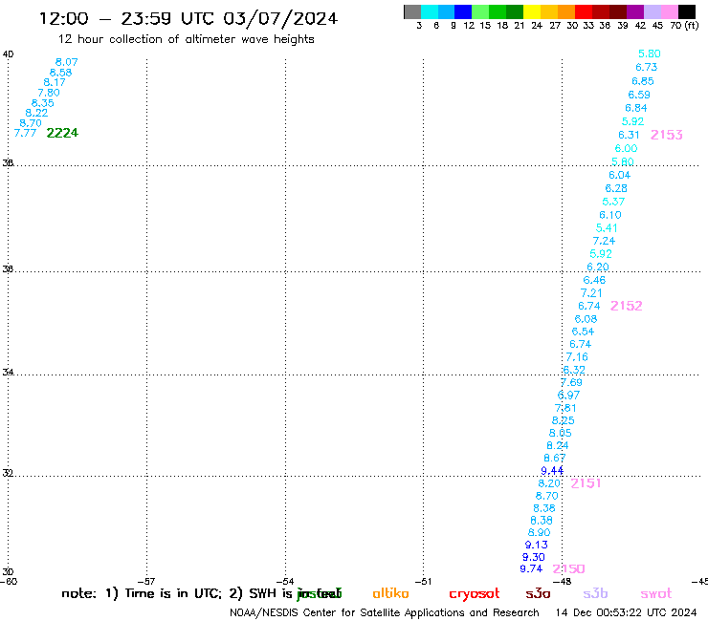Click the value 8.20 beside pass 2151

pos(549,483)
